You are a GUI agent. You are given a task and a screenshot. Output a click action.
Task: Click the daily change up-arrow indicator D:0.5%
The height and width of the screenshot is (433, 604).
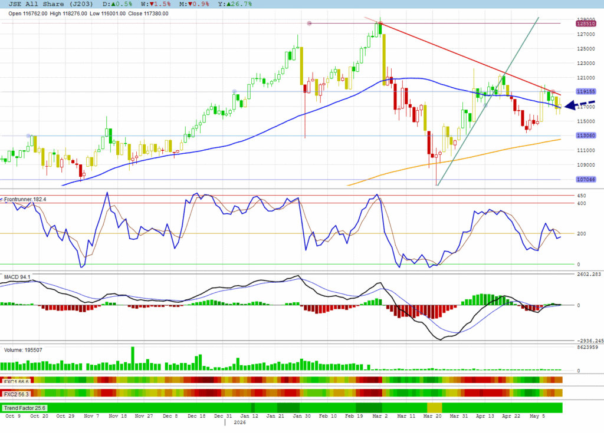[x=117, y=4]
